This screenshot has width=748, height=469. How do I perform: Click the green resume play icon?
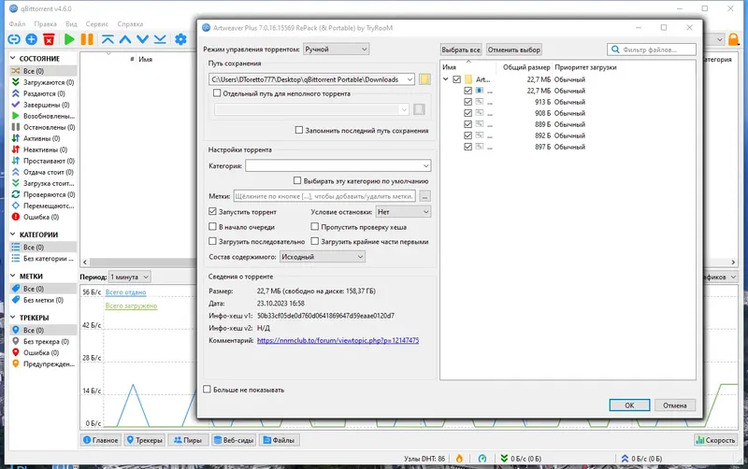coord(69,39)
